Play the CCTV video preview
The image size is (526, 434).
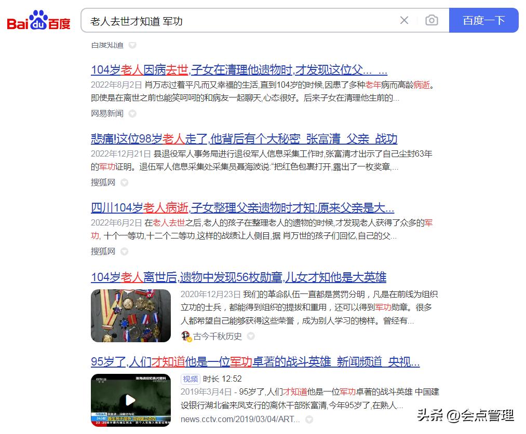[130, 400]
